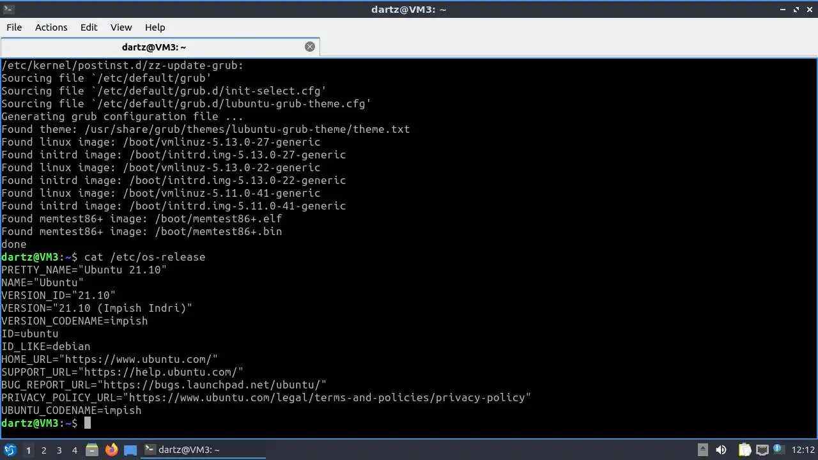This screenshot has width=818, height=460.
Task: Click the Sourcing `/etc/default/grub' line
Action: coord(106,78)
